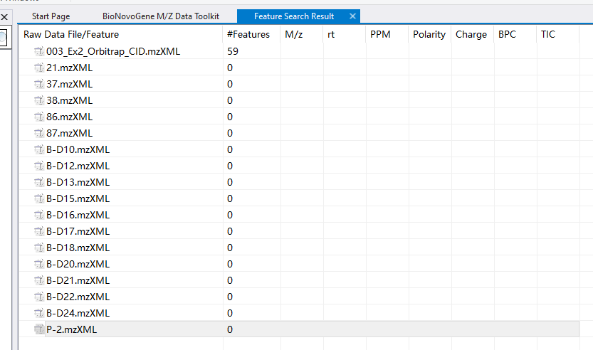Click file icon of B-D12.mzXML

[x=39, y=166]
